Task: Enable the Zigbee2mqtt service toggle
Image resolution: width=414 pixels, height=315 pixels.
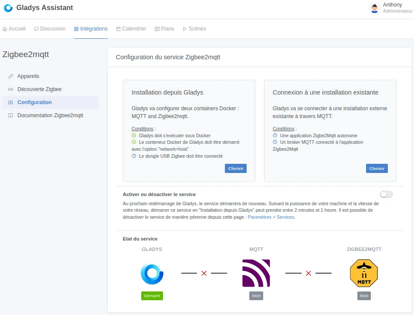Action: tap(386, 194)
